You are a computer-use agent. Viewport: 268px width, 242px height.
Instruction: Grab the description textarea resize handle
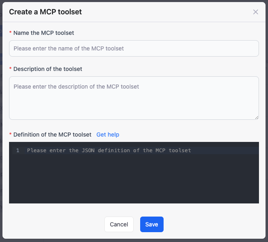(256, 117)
